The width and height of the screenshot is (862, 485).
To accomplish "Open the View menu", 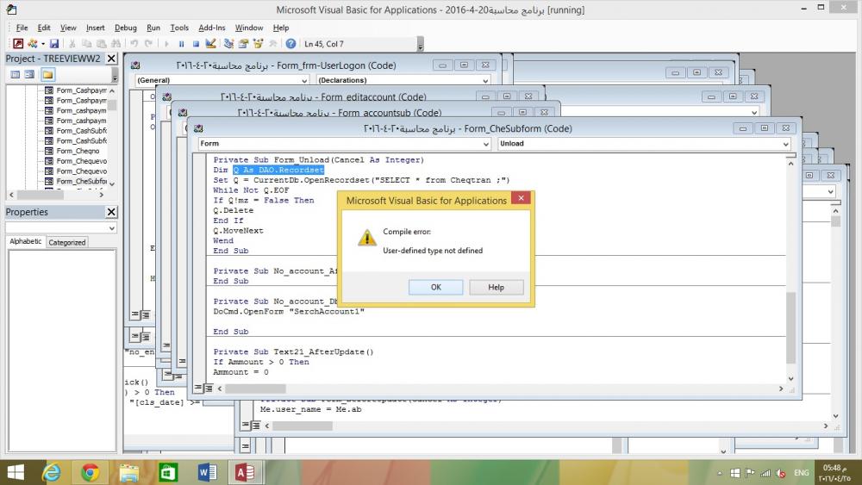I will coord(68,28).
